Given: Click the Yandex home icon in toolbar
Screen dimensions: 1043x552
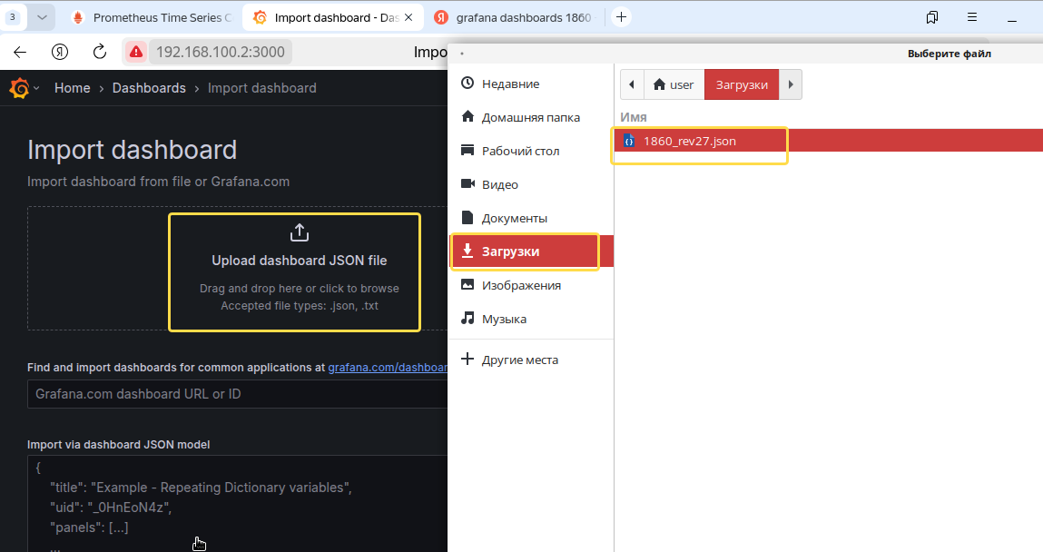Looking at the screenshot, I should click(60, 52).
